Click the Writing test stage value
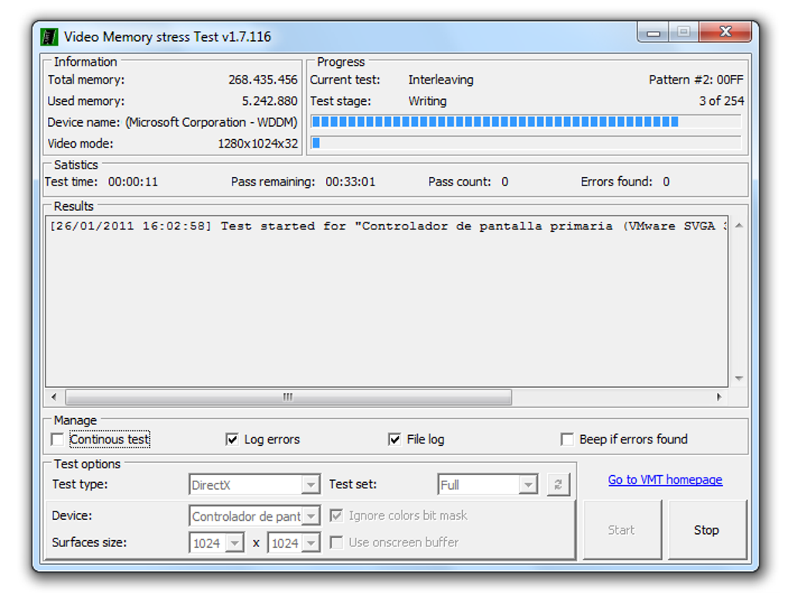This screenshot has width=788, height=605. (427, 101)
